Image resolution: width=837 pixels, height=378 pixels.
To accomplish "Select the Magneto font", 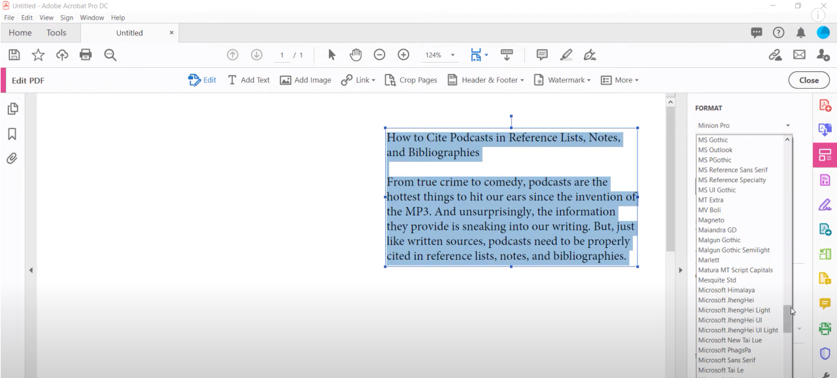I will [711, 220].
